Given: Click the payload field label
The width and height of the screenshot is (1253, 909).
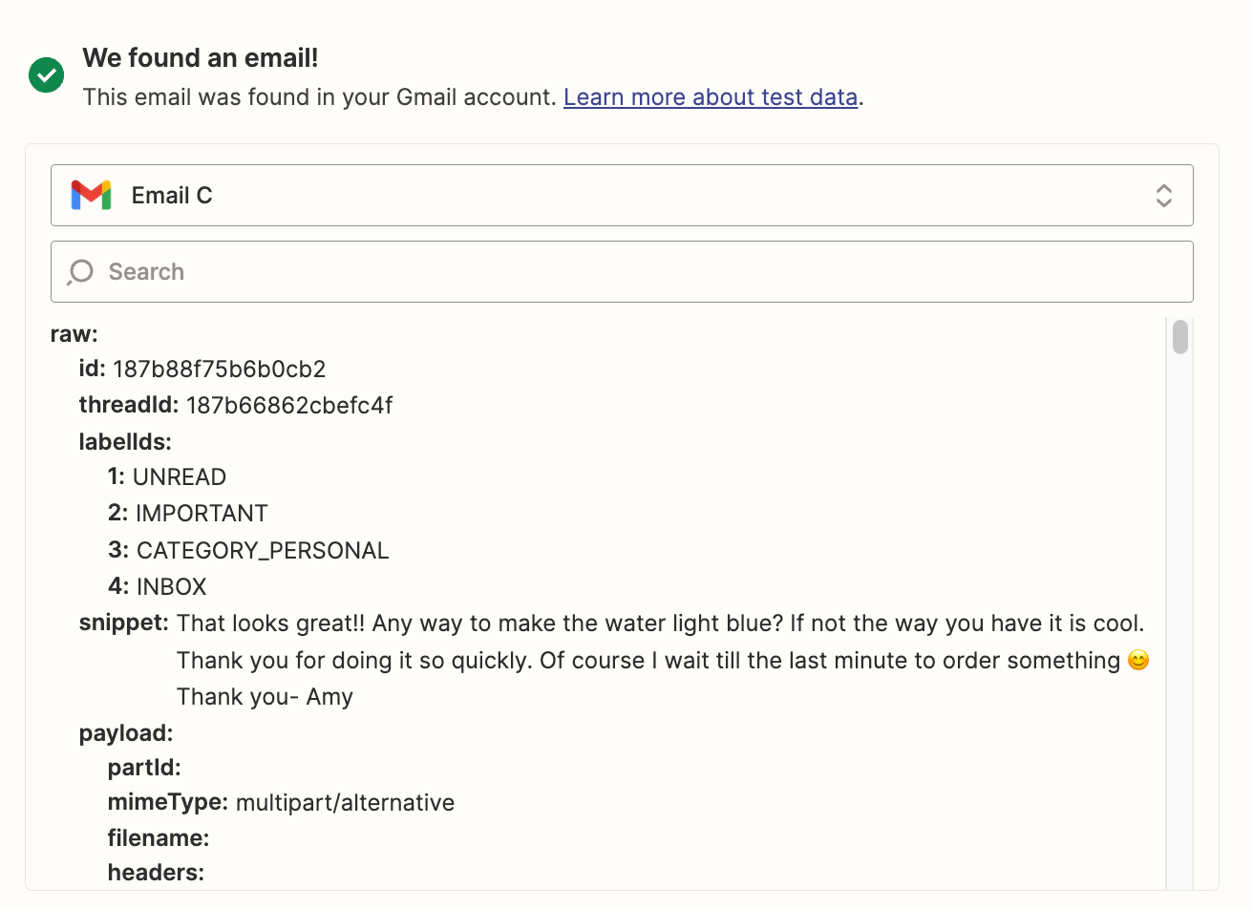Looking at the screenshot, I should [126, 733].
